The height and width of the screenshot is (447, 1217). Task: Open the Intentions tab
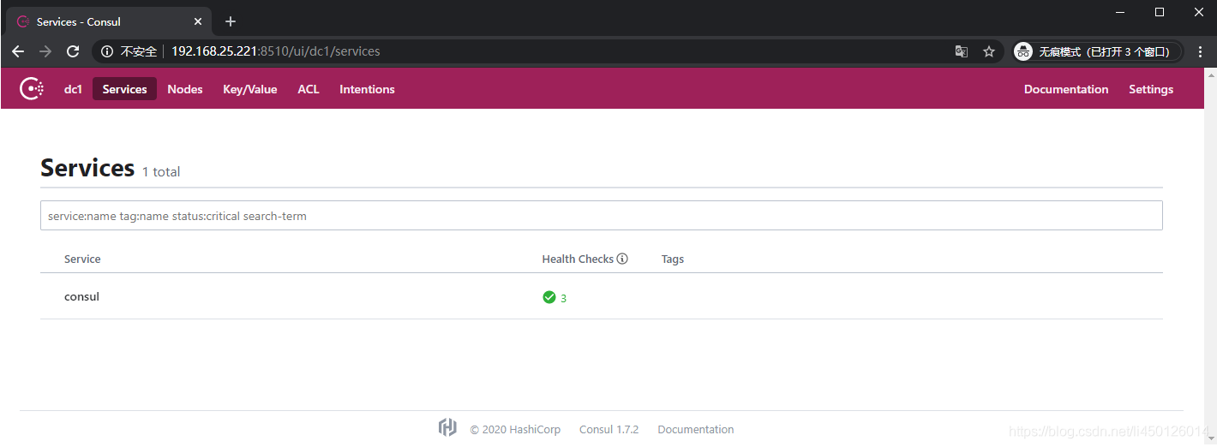[x=367, y=89]
